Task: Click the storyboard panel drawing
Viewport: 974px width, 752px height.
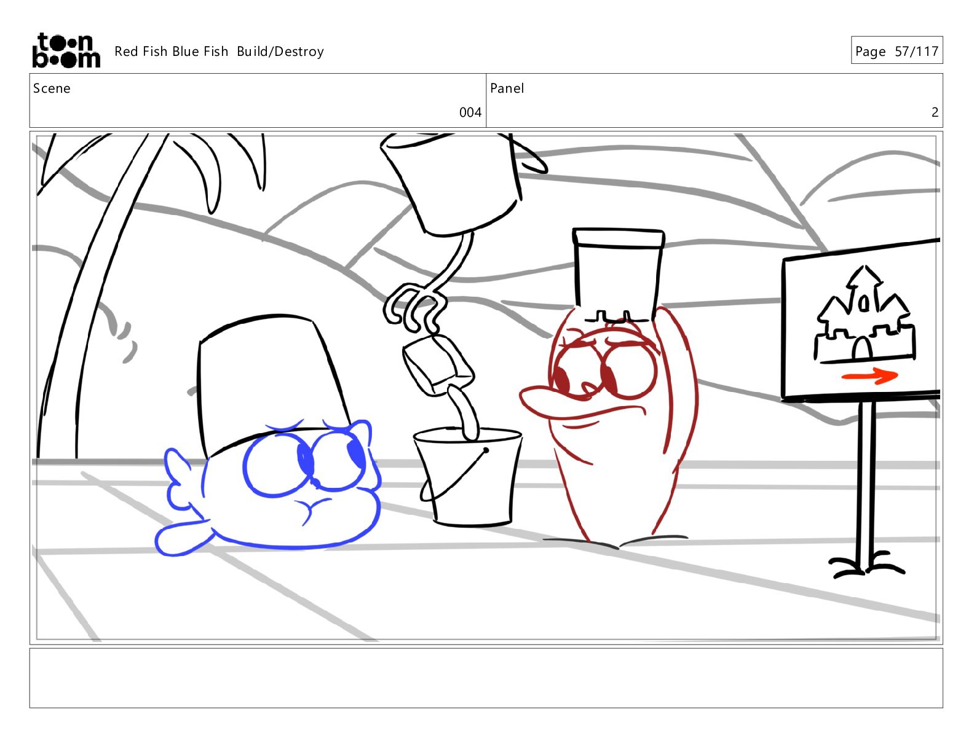Action: tap(486, 388)
